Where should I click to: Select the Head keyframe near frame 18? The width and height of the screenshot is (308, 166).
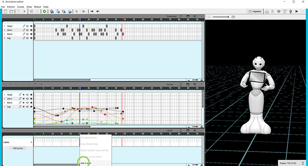pos(67,26)
